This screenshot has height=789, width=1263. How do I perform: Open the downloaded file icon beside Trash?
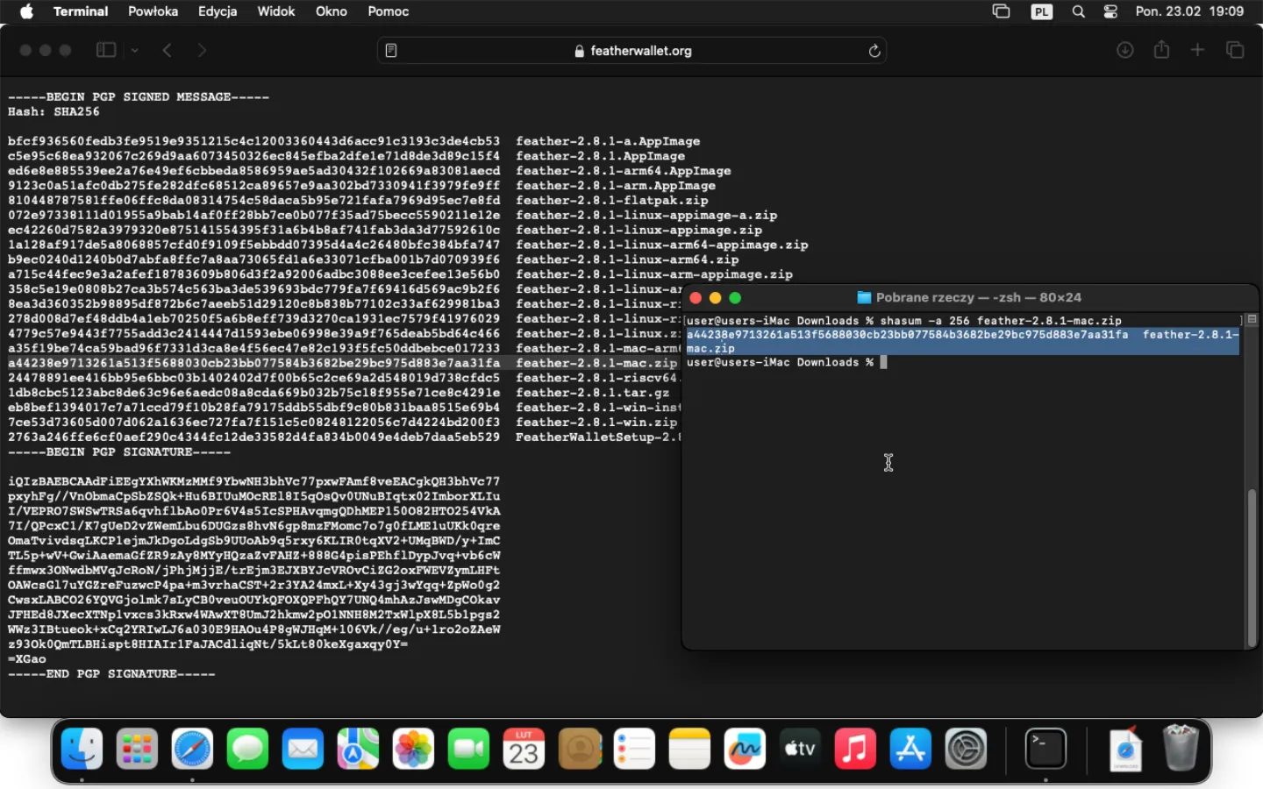point(1125,750)
